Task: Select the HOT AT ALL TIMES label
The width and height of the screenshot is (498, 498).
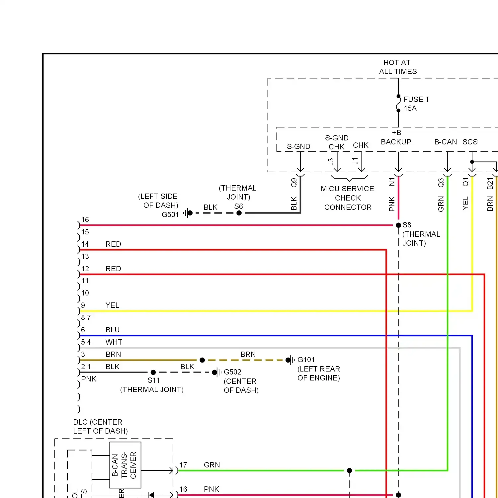Action: (x=398, y=67)
